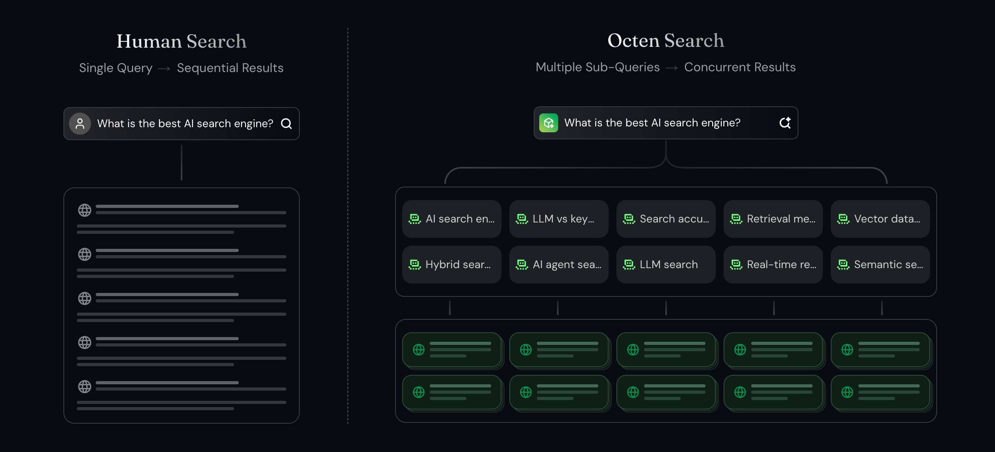Click bot icon on 'Vector data...' chip
This screenshot has height=452, width=995.
tap(843, 219)
